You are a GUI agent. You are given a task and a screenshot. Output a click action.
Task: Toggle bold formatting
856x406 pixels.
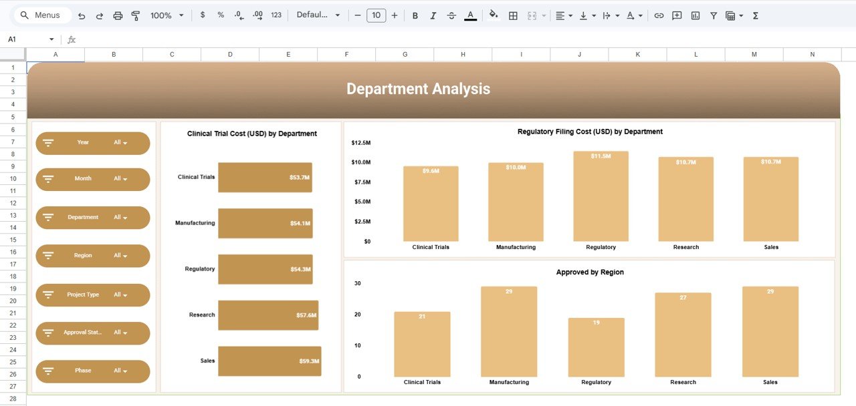[x=415, y=15]
